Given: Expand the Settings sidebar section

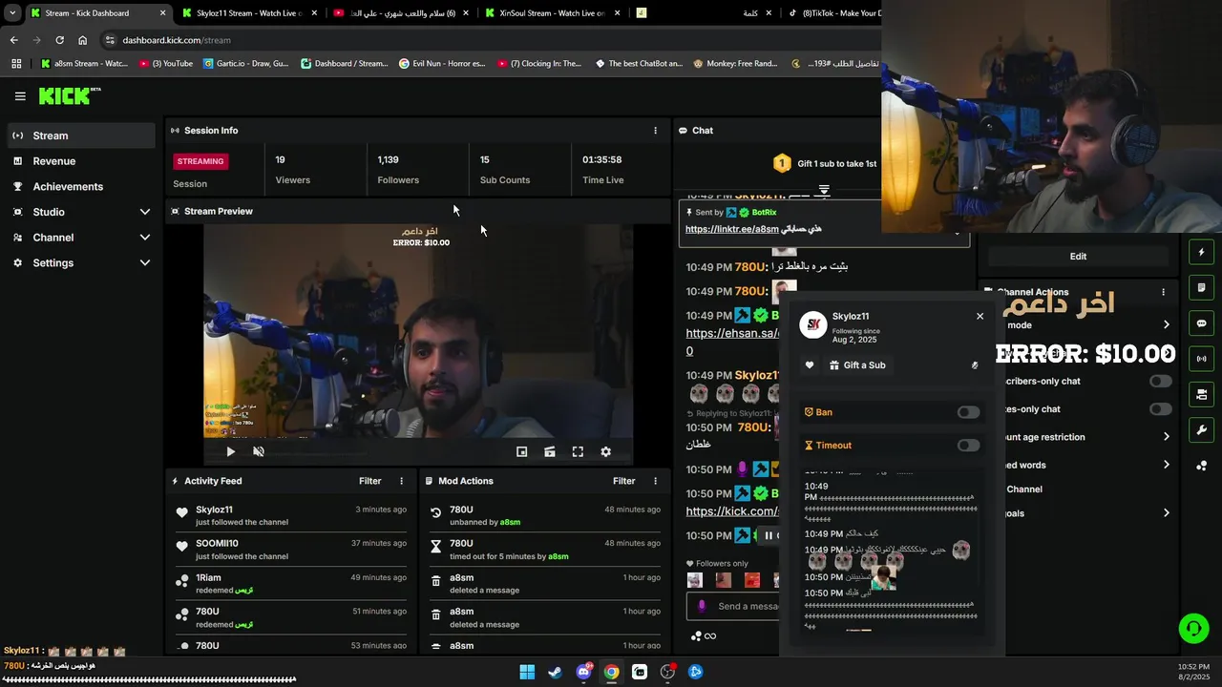Looking at the screenshot, I should pos(145,263).
